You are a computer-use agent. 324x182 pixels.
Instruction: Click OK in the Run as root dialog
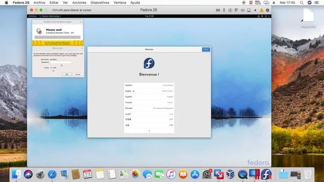pos(67,74)
